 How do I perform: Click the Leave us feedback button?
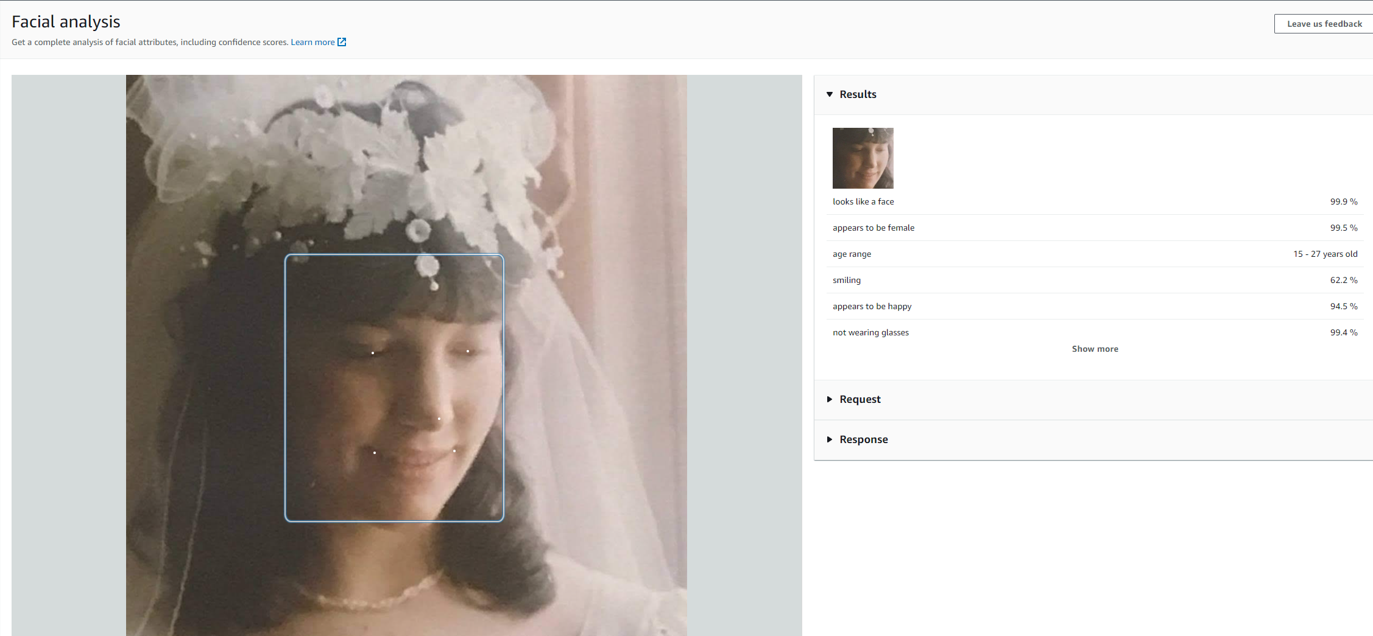(x=1324, y=24)
